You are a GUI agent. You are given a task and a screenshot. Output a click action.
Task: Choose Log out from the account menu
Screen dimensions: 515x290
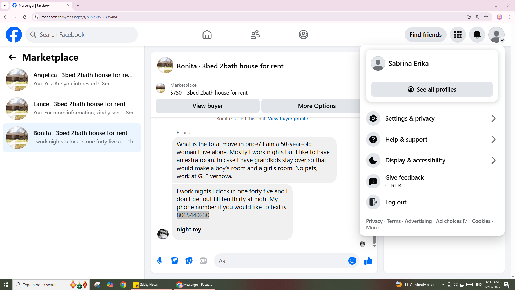[x=432, y=202]
